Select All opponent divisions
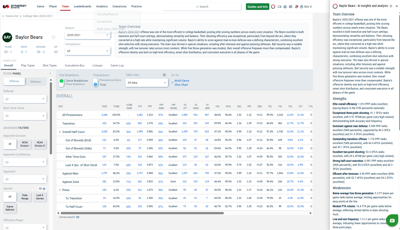The height and width of the screenshot is (230, 400). pyautogui.click(x=10, y=144)
